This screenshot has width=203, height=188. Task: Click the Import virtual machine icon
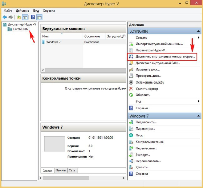click(131, 44)
